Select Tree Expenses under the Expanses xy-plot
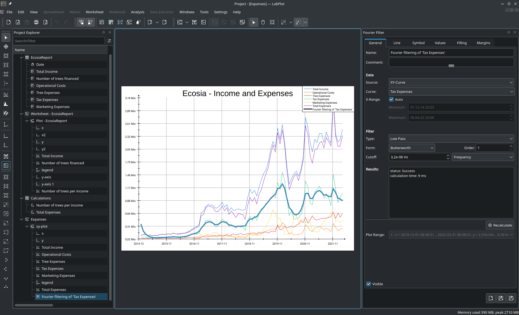 pyautogui.click(x=53, y=261)
